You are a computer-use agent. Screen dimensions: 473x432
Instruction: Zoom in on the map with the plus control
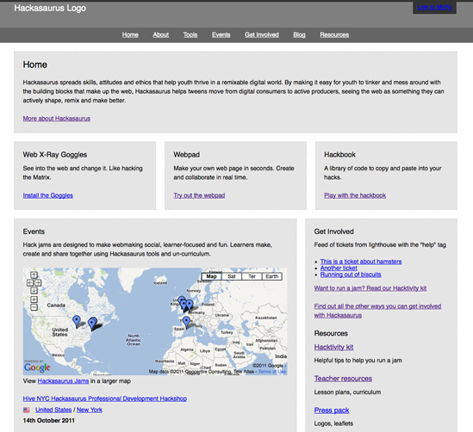pyautogui.click(x=34, y=299)
